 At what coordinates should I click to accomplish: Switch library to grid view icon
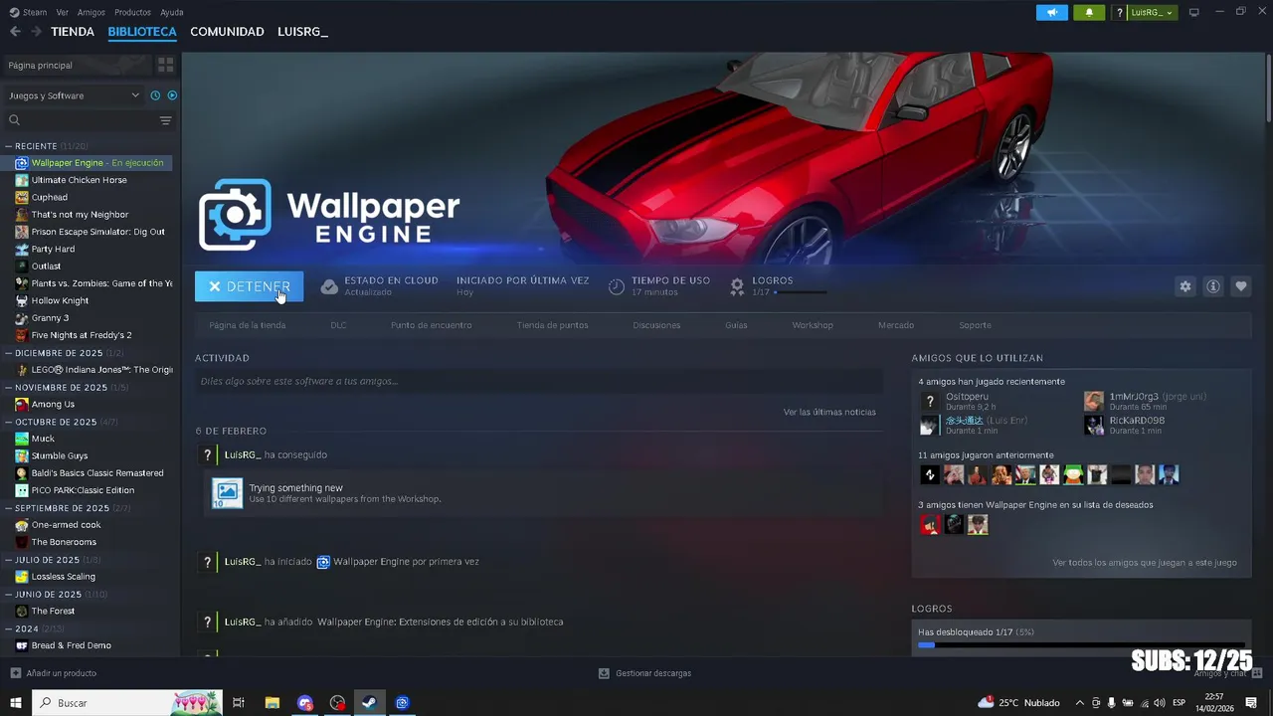pyautogui.click(x=166, y=65)
